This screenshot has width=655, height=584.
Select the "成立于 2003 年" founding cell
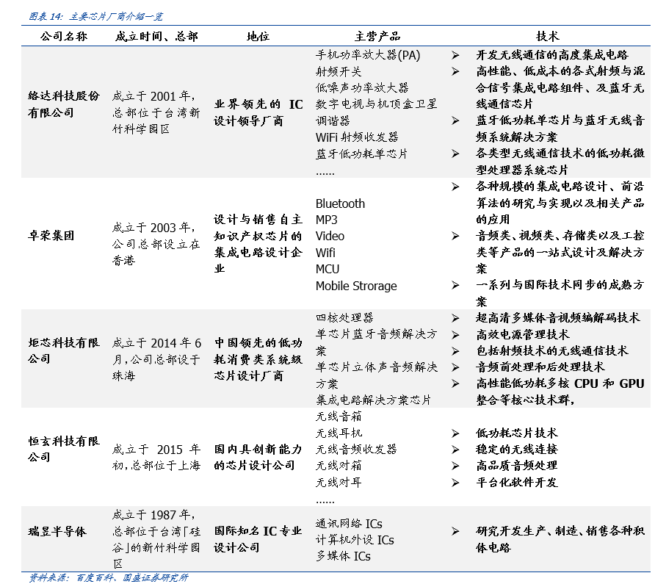(x=156, y=244)
